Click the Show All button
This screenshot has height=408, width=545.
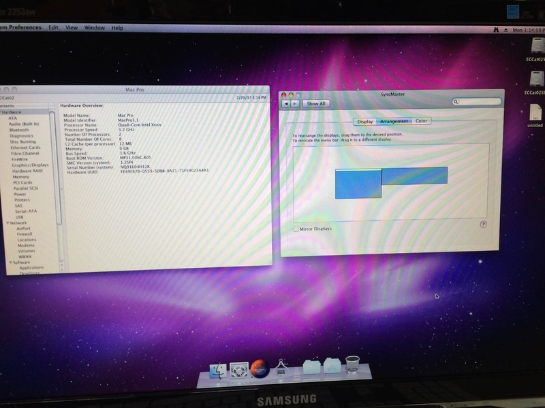click(x=316, y=103)
